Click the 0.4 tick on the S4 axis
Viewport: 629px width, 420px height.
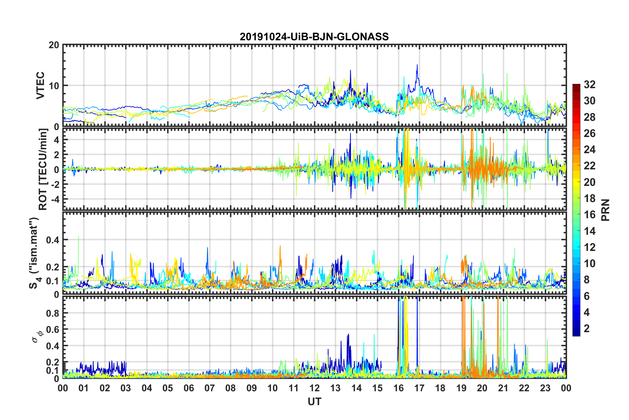pos(53,240)
